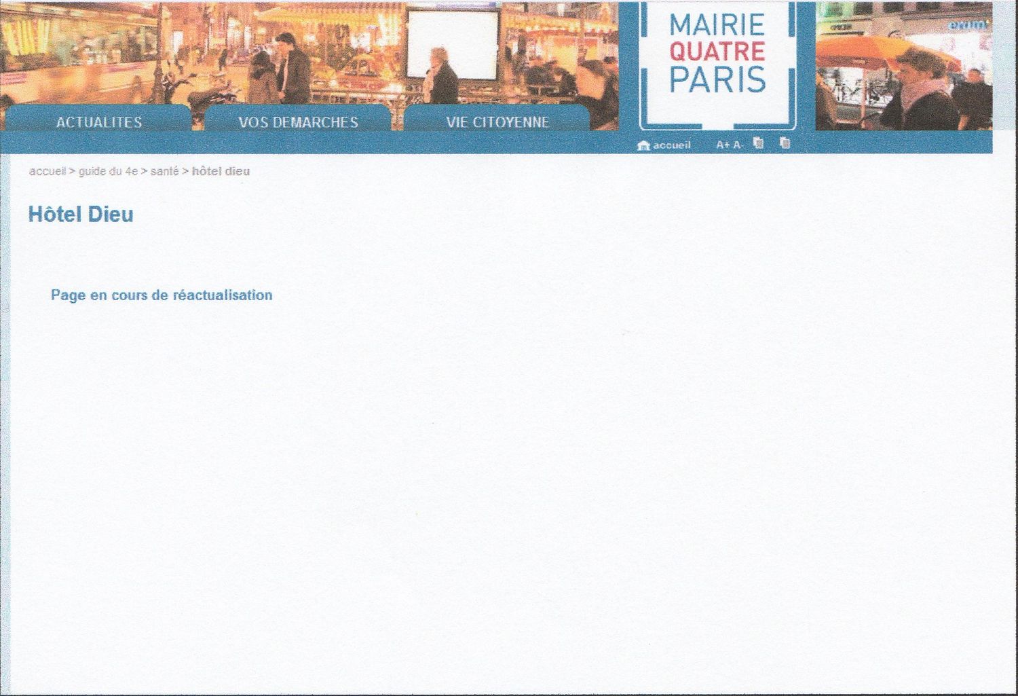
Task: Click the first document icon after A-
Action: 759,143
